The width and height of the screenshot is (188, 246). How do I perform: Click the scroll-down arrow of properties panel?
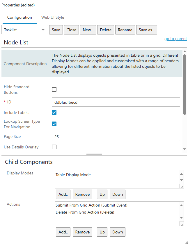click(x=185, y=149)
